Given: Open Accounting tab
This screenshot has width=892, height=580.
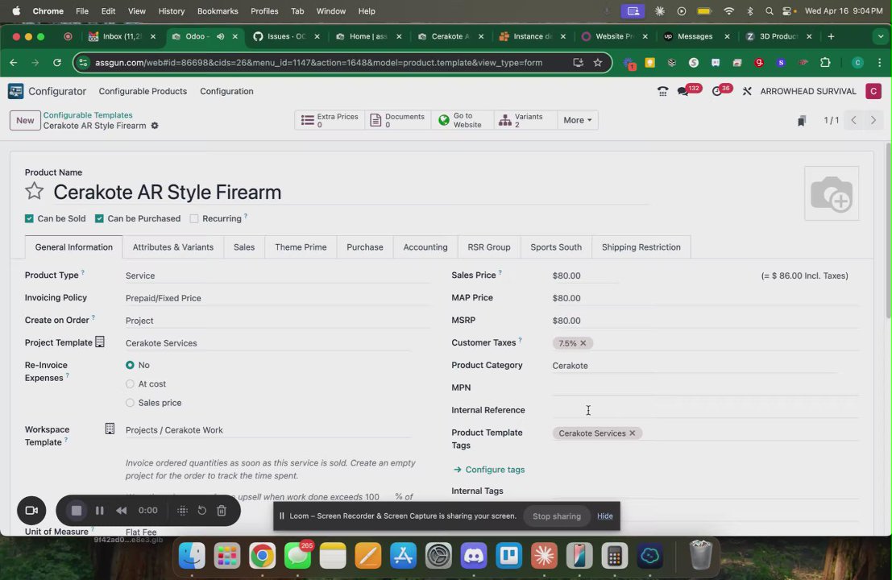Looking at the screenshot, I should pos(425,246).
